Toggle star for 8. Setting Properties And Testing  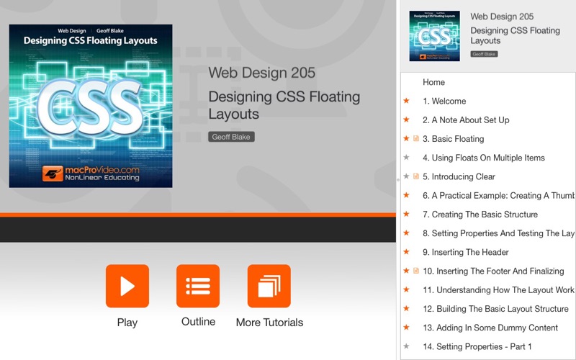pyautogui.click(x=406, y=233)
